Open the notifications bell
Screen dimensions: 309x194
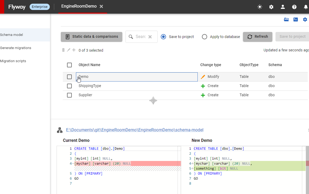tap(305, 7)
